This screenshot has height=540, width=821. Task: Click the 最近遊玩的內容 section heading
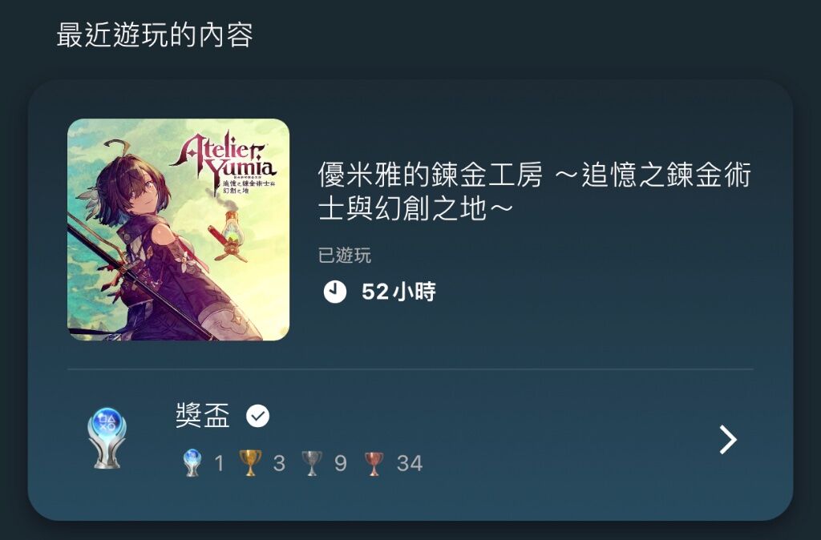[155, 35]
